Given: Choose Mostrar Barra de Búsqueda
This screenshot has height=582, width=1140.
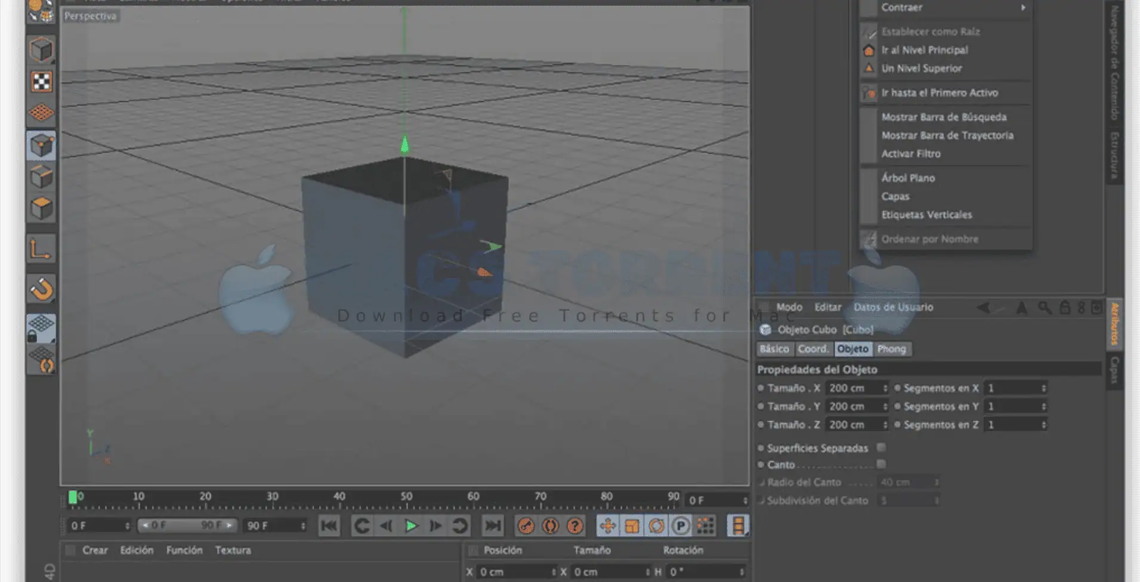Looking at the screenshot, I should [x=944, y=117].
